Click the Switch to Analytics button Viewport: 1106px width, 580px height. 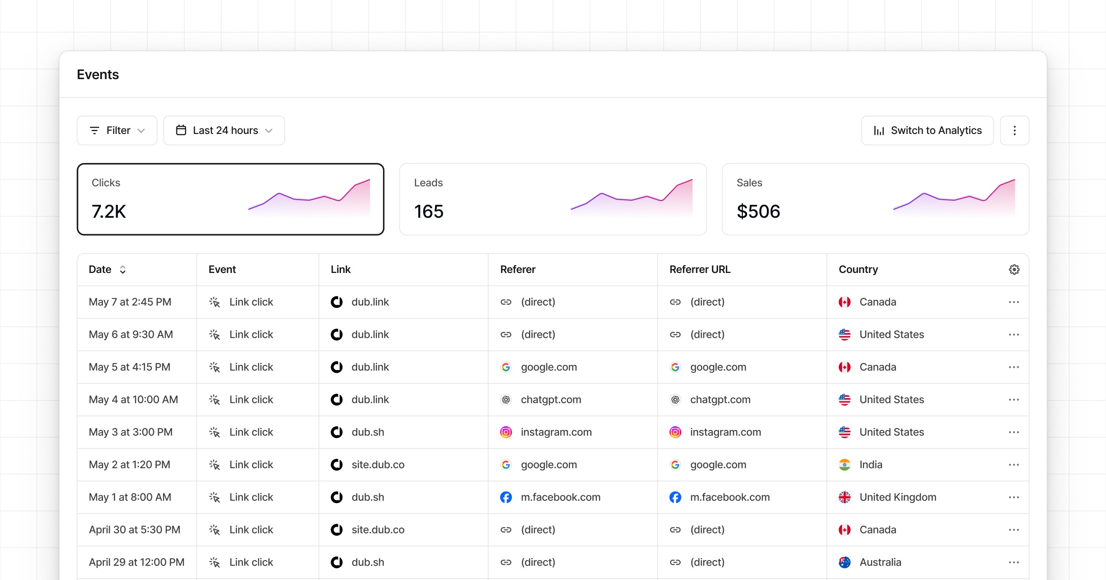point(927,130)
